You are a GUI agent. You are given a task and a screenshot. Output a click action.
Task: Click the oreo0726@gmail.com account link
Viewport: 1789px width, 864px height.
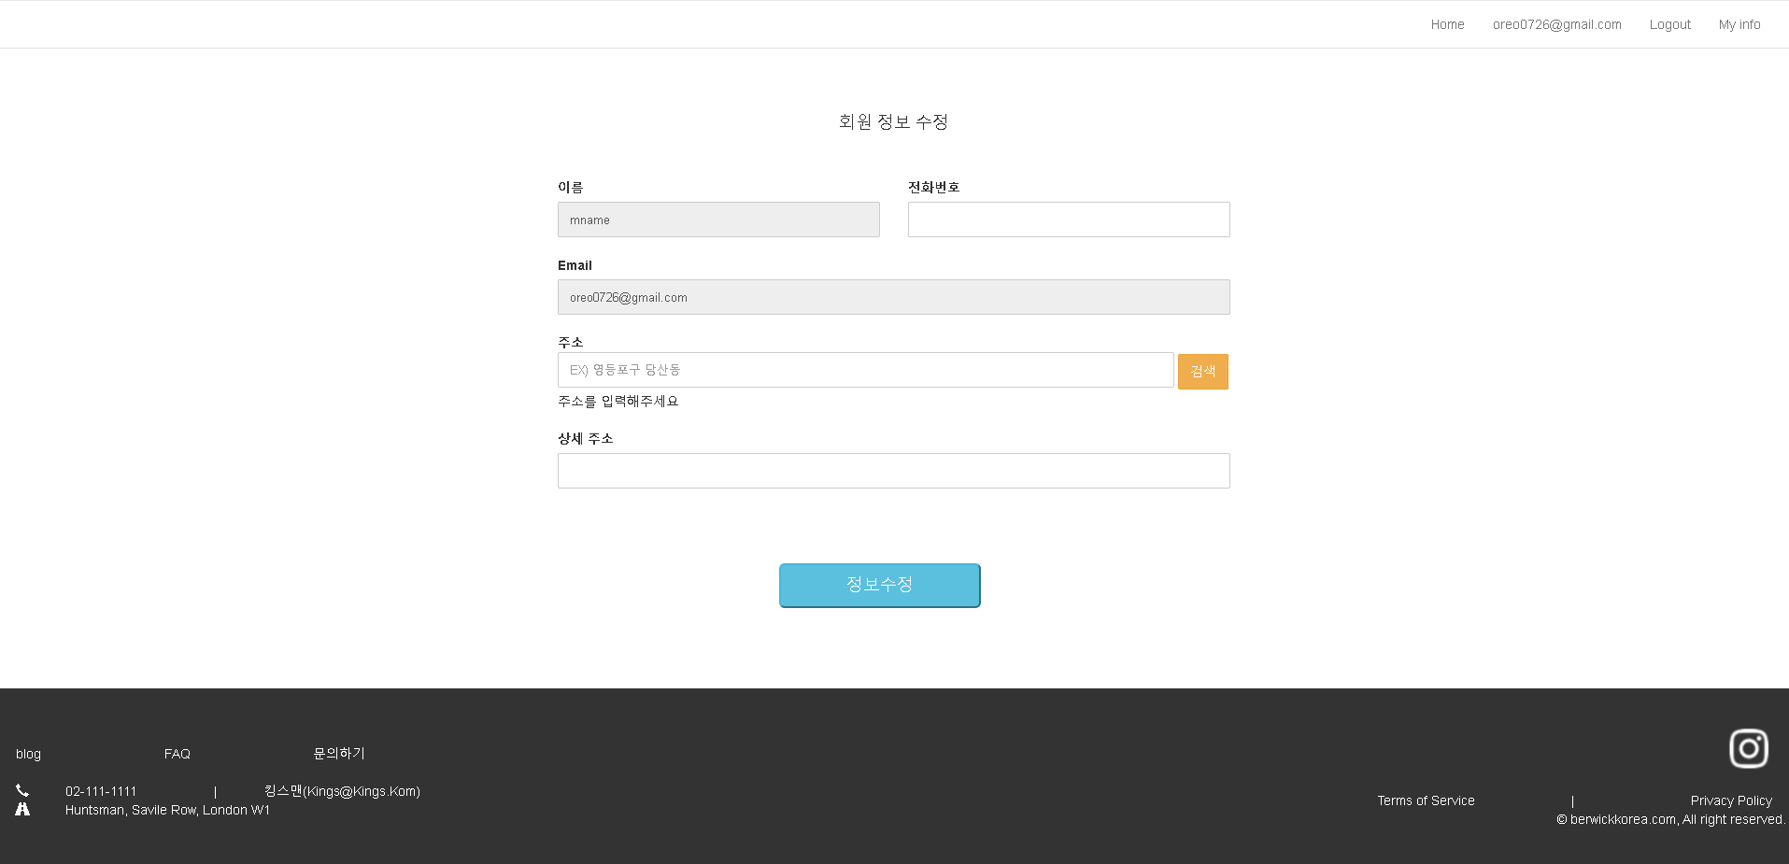pyautogui.click(x=1556, y=23)
